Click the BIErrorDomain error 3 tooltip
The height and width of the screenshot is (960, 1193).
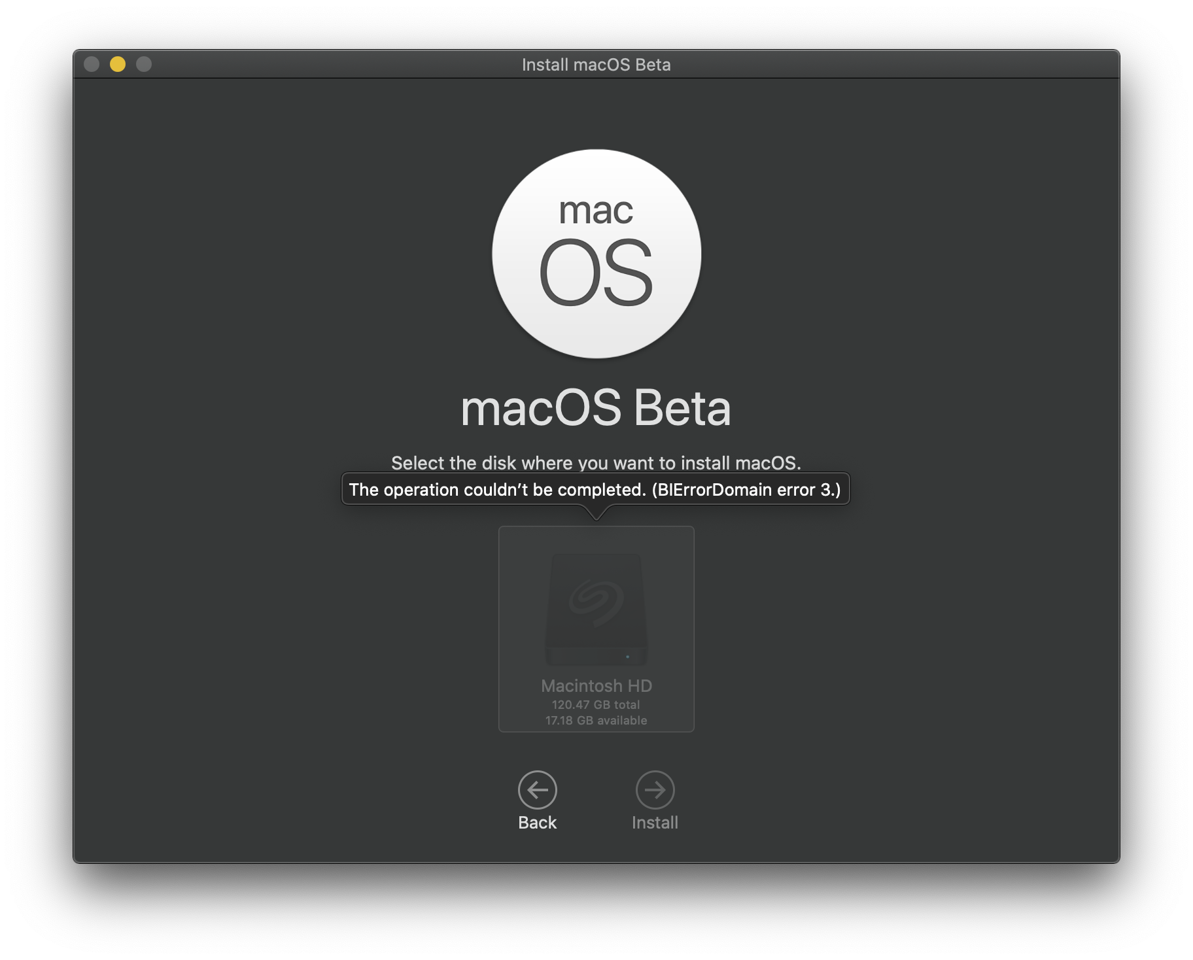595,489
